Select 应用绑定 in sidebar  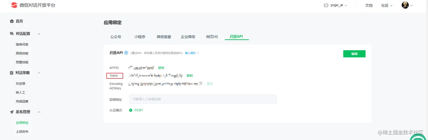point(22,123)
